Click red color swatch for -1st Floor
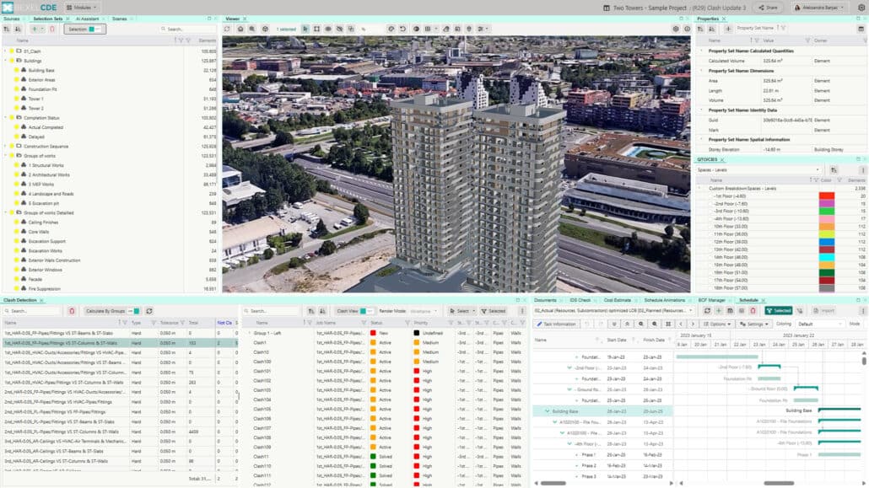Image resolution: width=869 pixels, height=488 pixels. coord(826,196)
